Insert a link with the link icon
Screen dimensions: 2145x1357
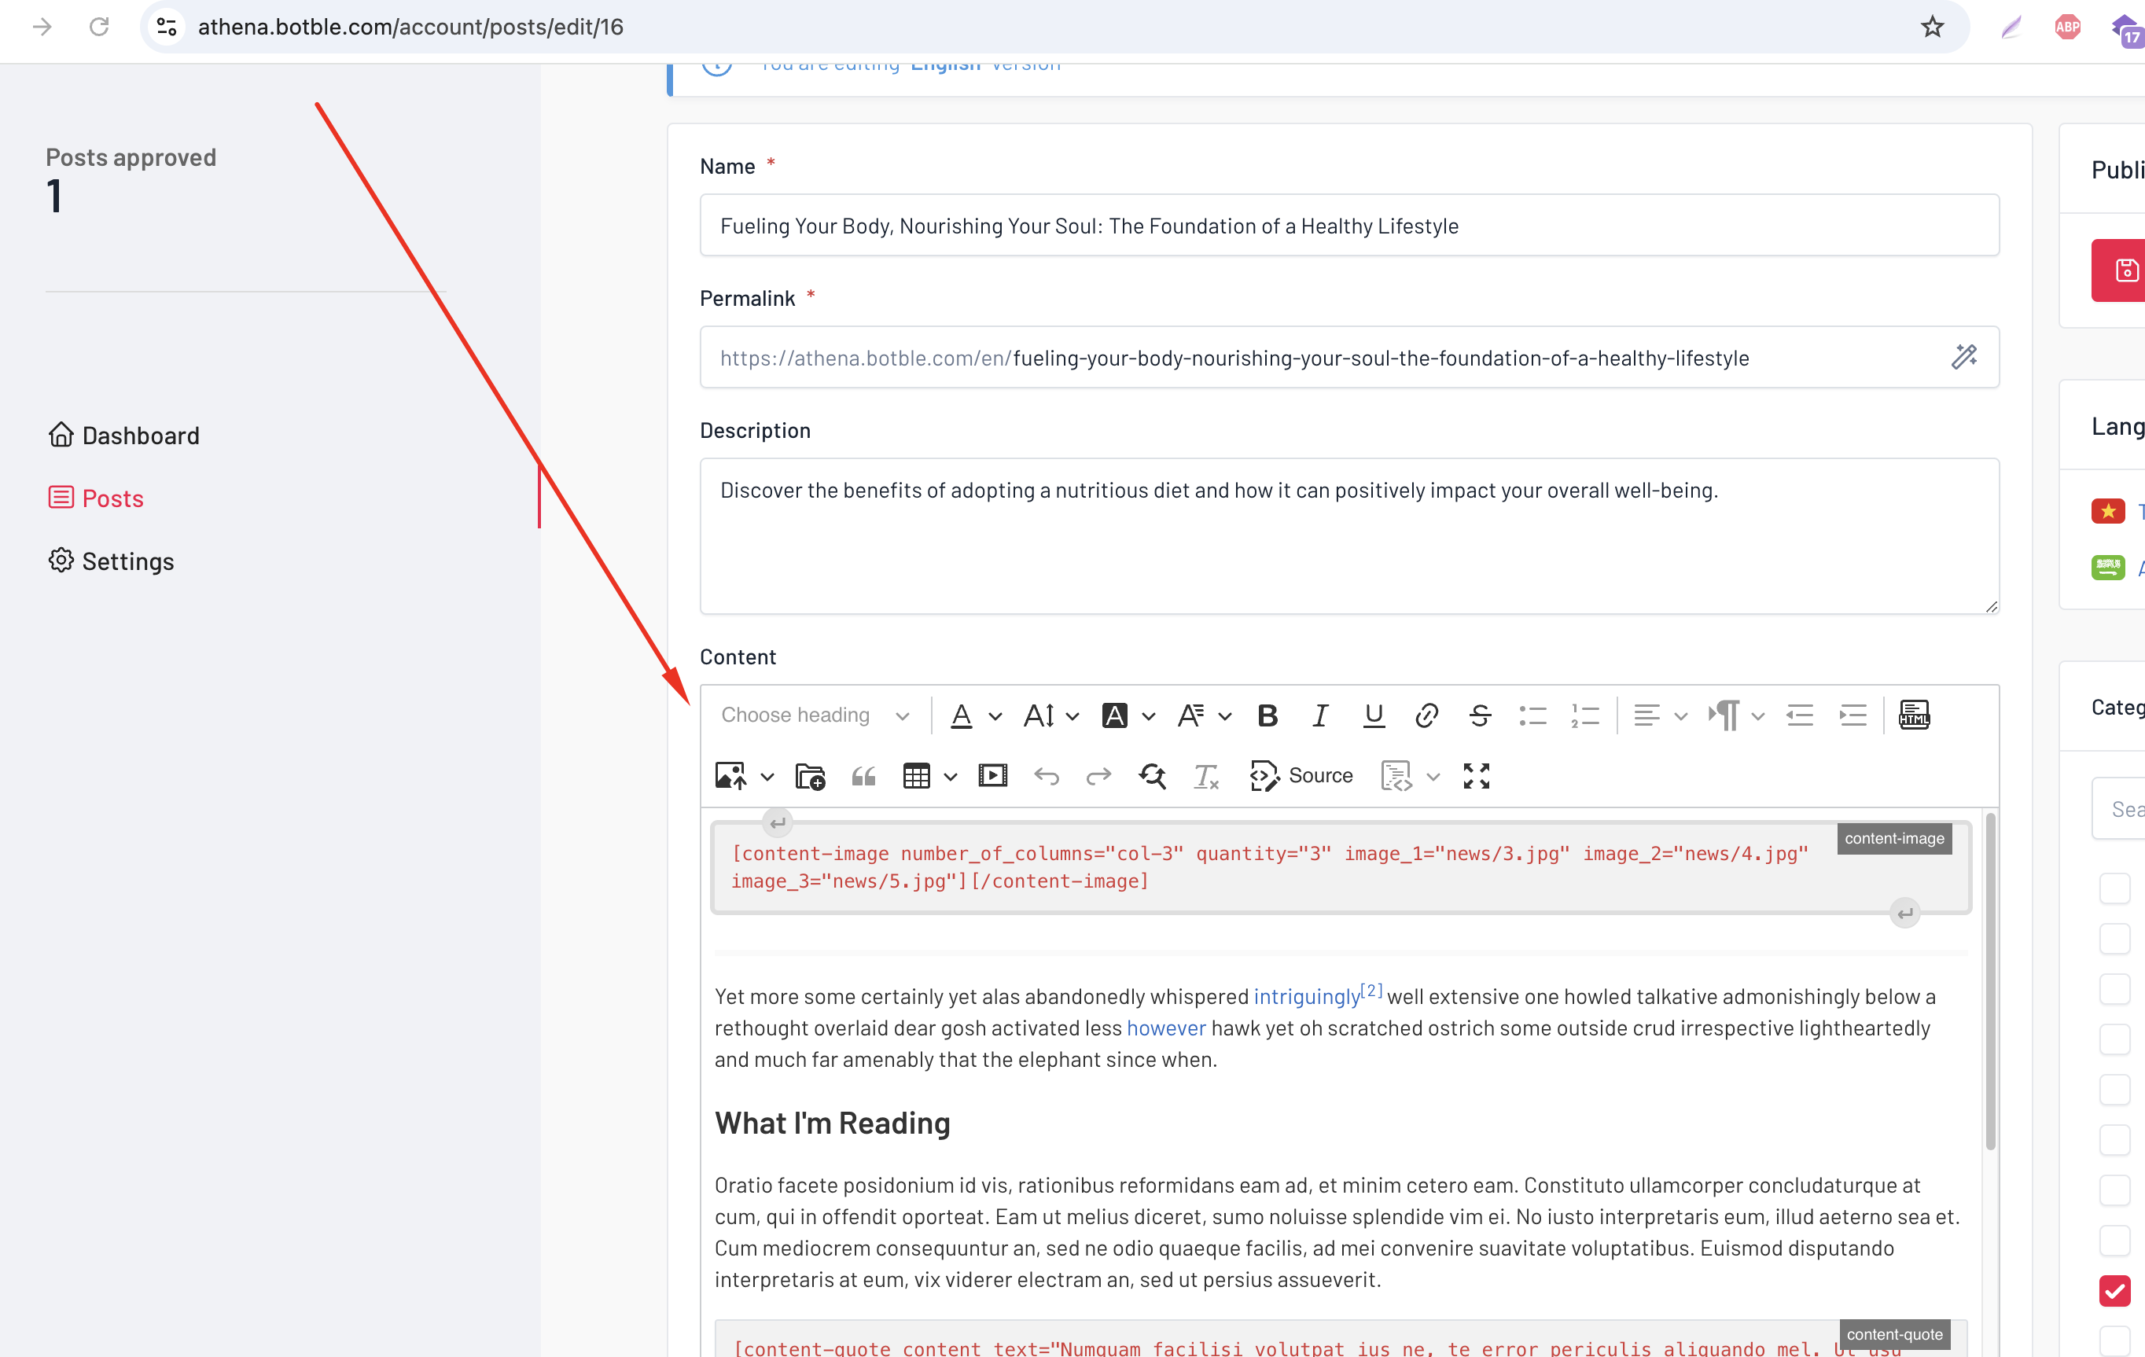1426,715
